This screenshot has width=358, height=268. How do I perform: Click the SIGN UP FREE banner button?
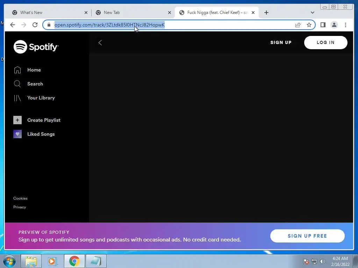tap(307, 236)
